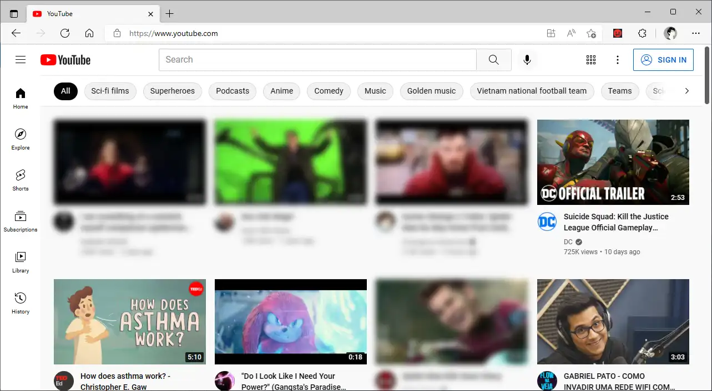Click the search magnifier button
Viewport: 712px width, 391px height.
(x=494, y=60)
